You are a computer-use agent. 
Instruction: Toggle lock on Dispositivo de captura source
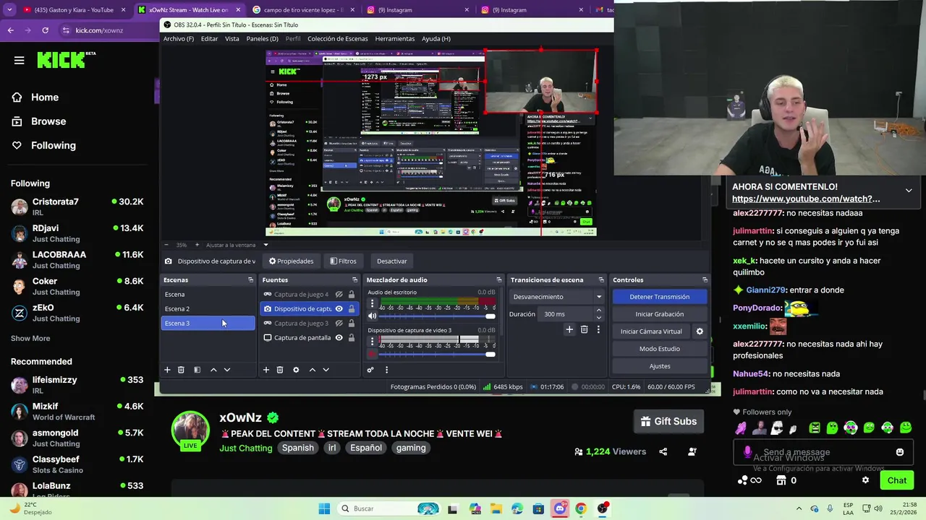pyautogui.click(x=352, y=309)
